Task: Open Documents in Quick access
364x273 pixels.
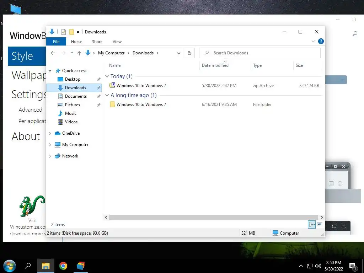Action: point(76,96)
